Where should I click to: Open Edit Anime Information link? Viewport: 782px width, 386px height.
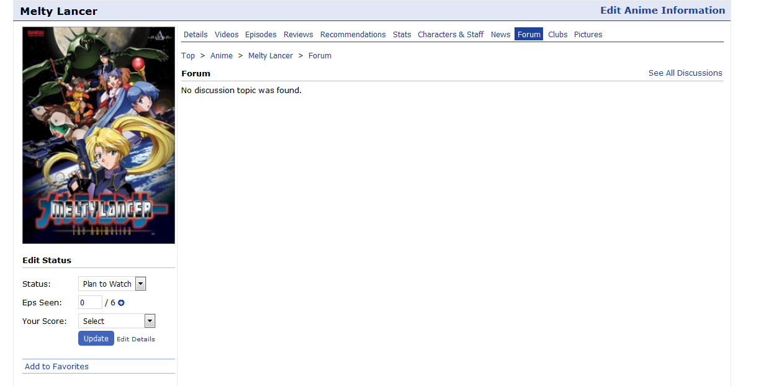tap(662, 11)
